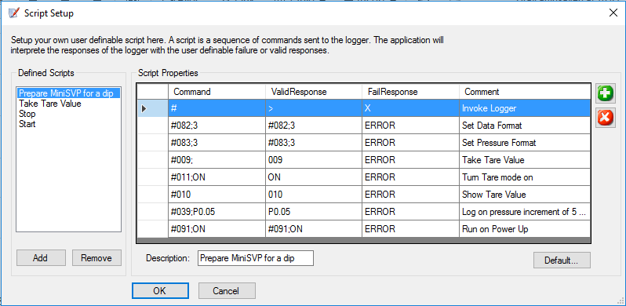The width and height of the screenshot is (626, 306).
Task: Click the Remove script button
Action: tap(96, 258)
